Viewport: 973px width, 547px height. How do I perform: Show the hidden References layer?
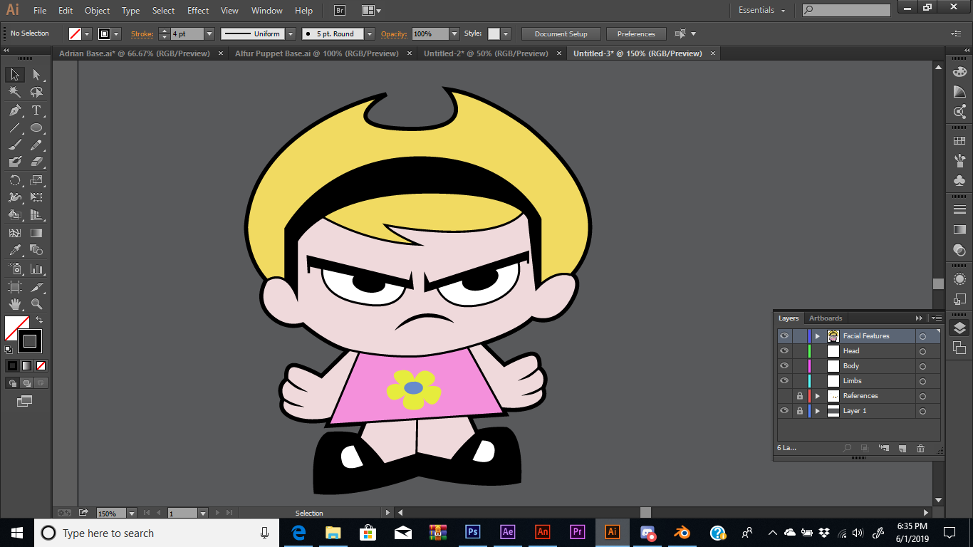(x=784, y=396)
